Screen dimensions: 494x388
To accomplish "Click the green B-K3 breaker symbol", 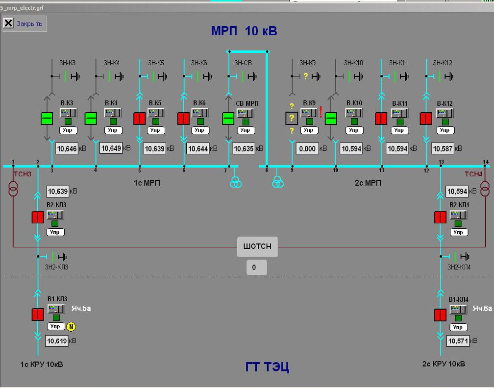I will click(x=47, y=119).
